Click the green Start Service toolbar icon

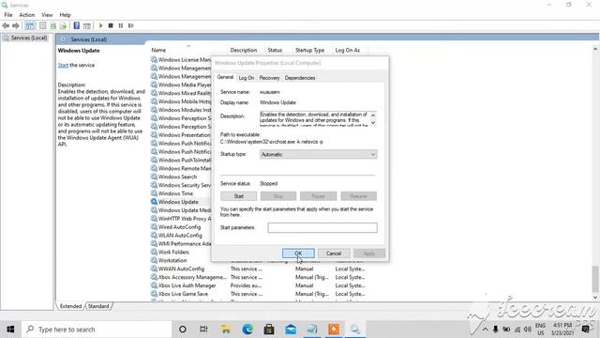[101, 25]
